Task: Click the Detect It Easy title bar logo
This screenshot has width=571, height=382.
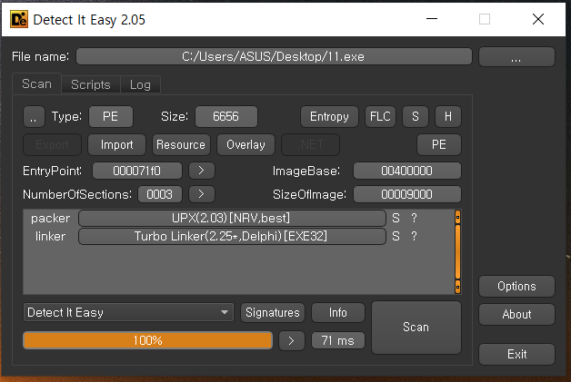Action: click(19, 19)
